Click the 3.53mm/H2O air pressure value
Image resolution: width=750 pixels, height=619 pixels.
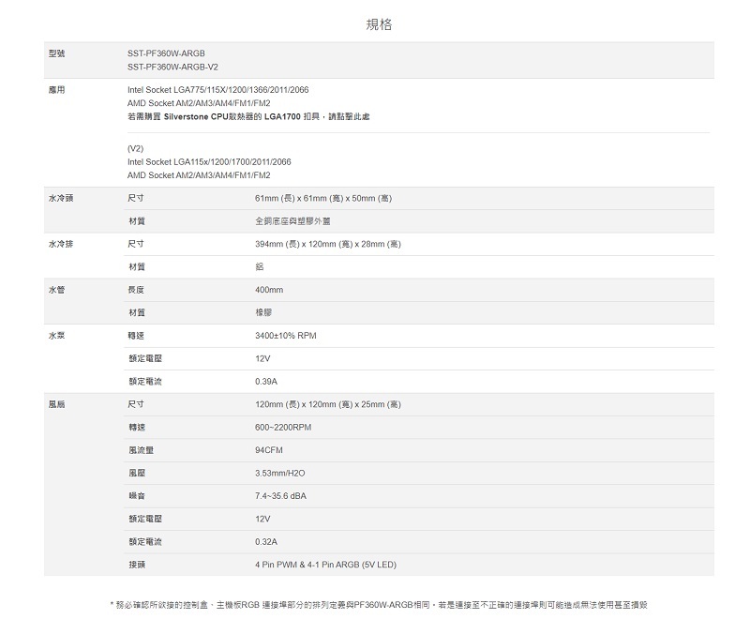coord(279,473)
